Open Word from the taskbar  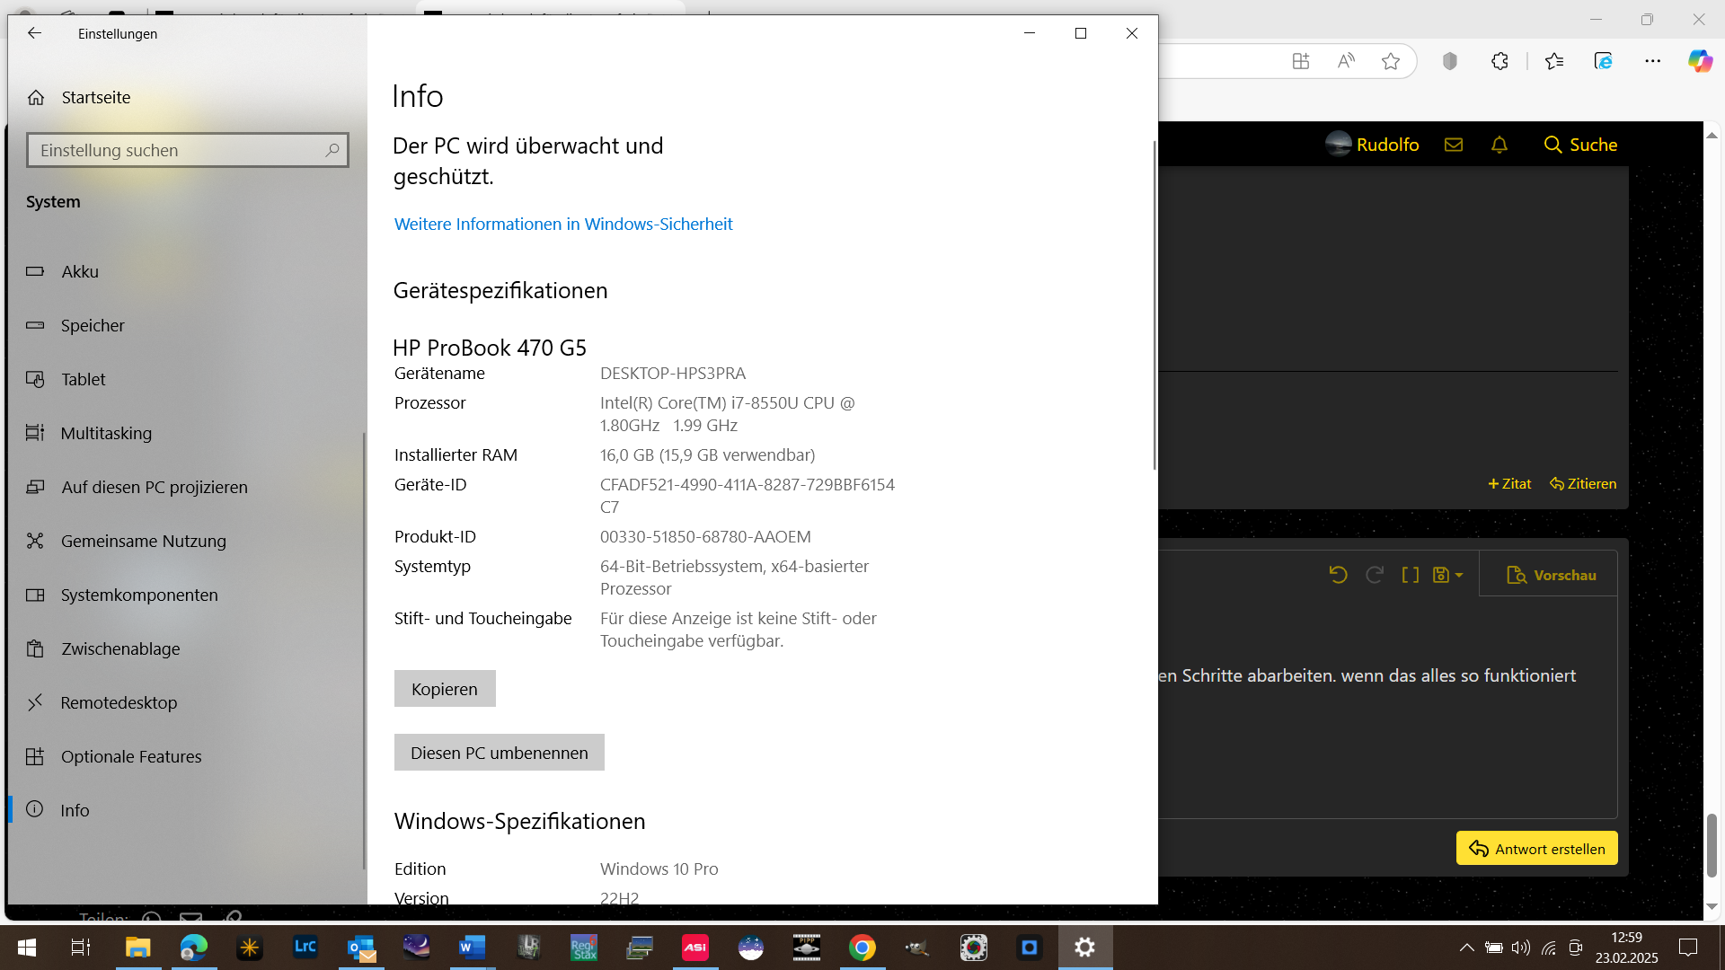(473, 948)
